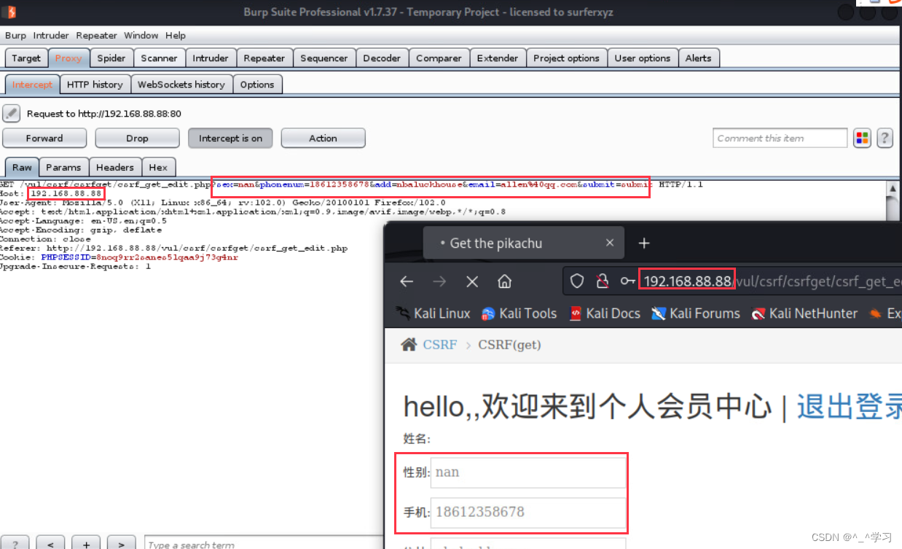
Task: Open the Intruder menu in the menu bar
Action: (51, 35)
